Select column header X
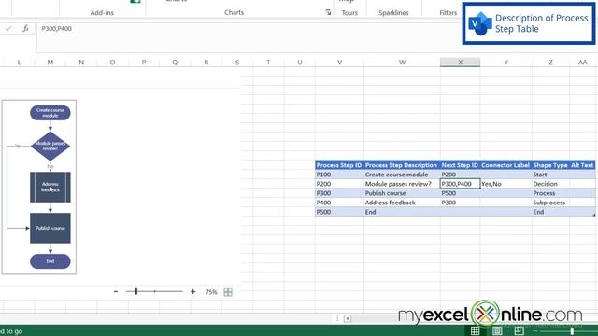Viewport: 598px width, 336px height. tap(460, 63)
